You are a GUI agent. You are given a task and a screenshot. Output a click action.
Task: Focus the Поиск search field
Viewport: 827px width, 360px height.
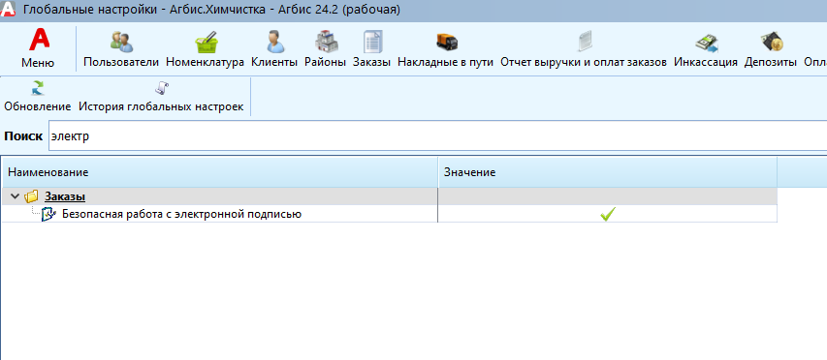pyautogui.click(x=438, y=136)
